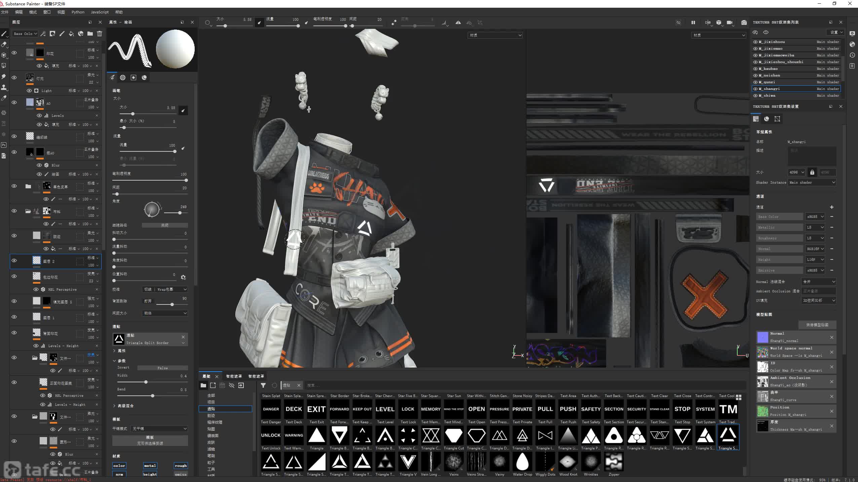858x482 pixels.
Task: Click the Invert False toggle button
Action: tap(162, 368)
